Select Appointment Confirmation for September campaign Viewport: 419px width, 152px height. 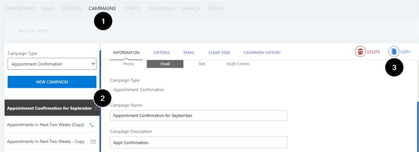tap(52, 108)
